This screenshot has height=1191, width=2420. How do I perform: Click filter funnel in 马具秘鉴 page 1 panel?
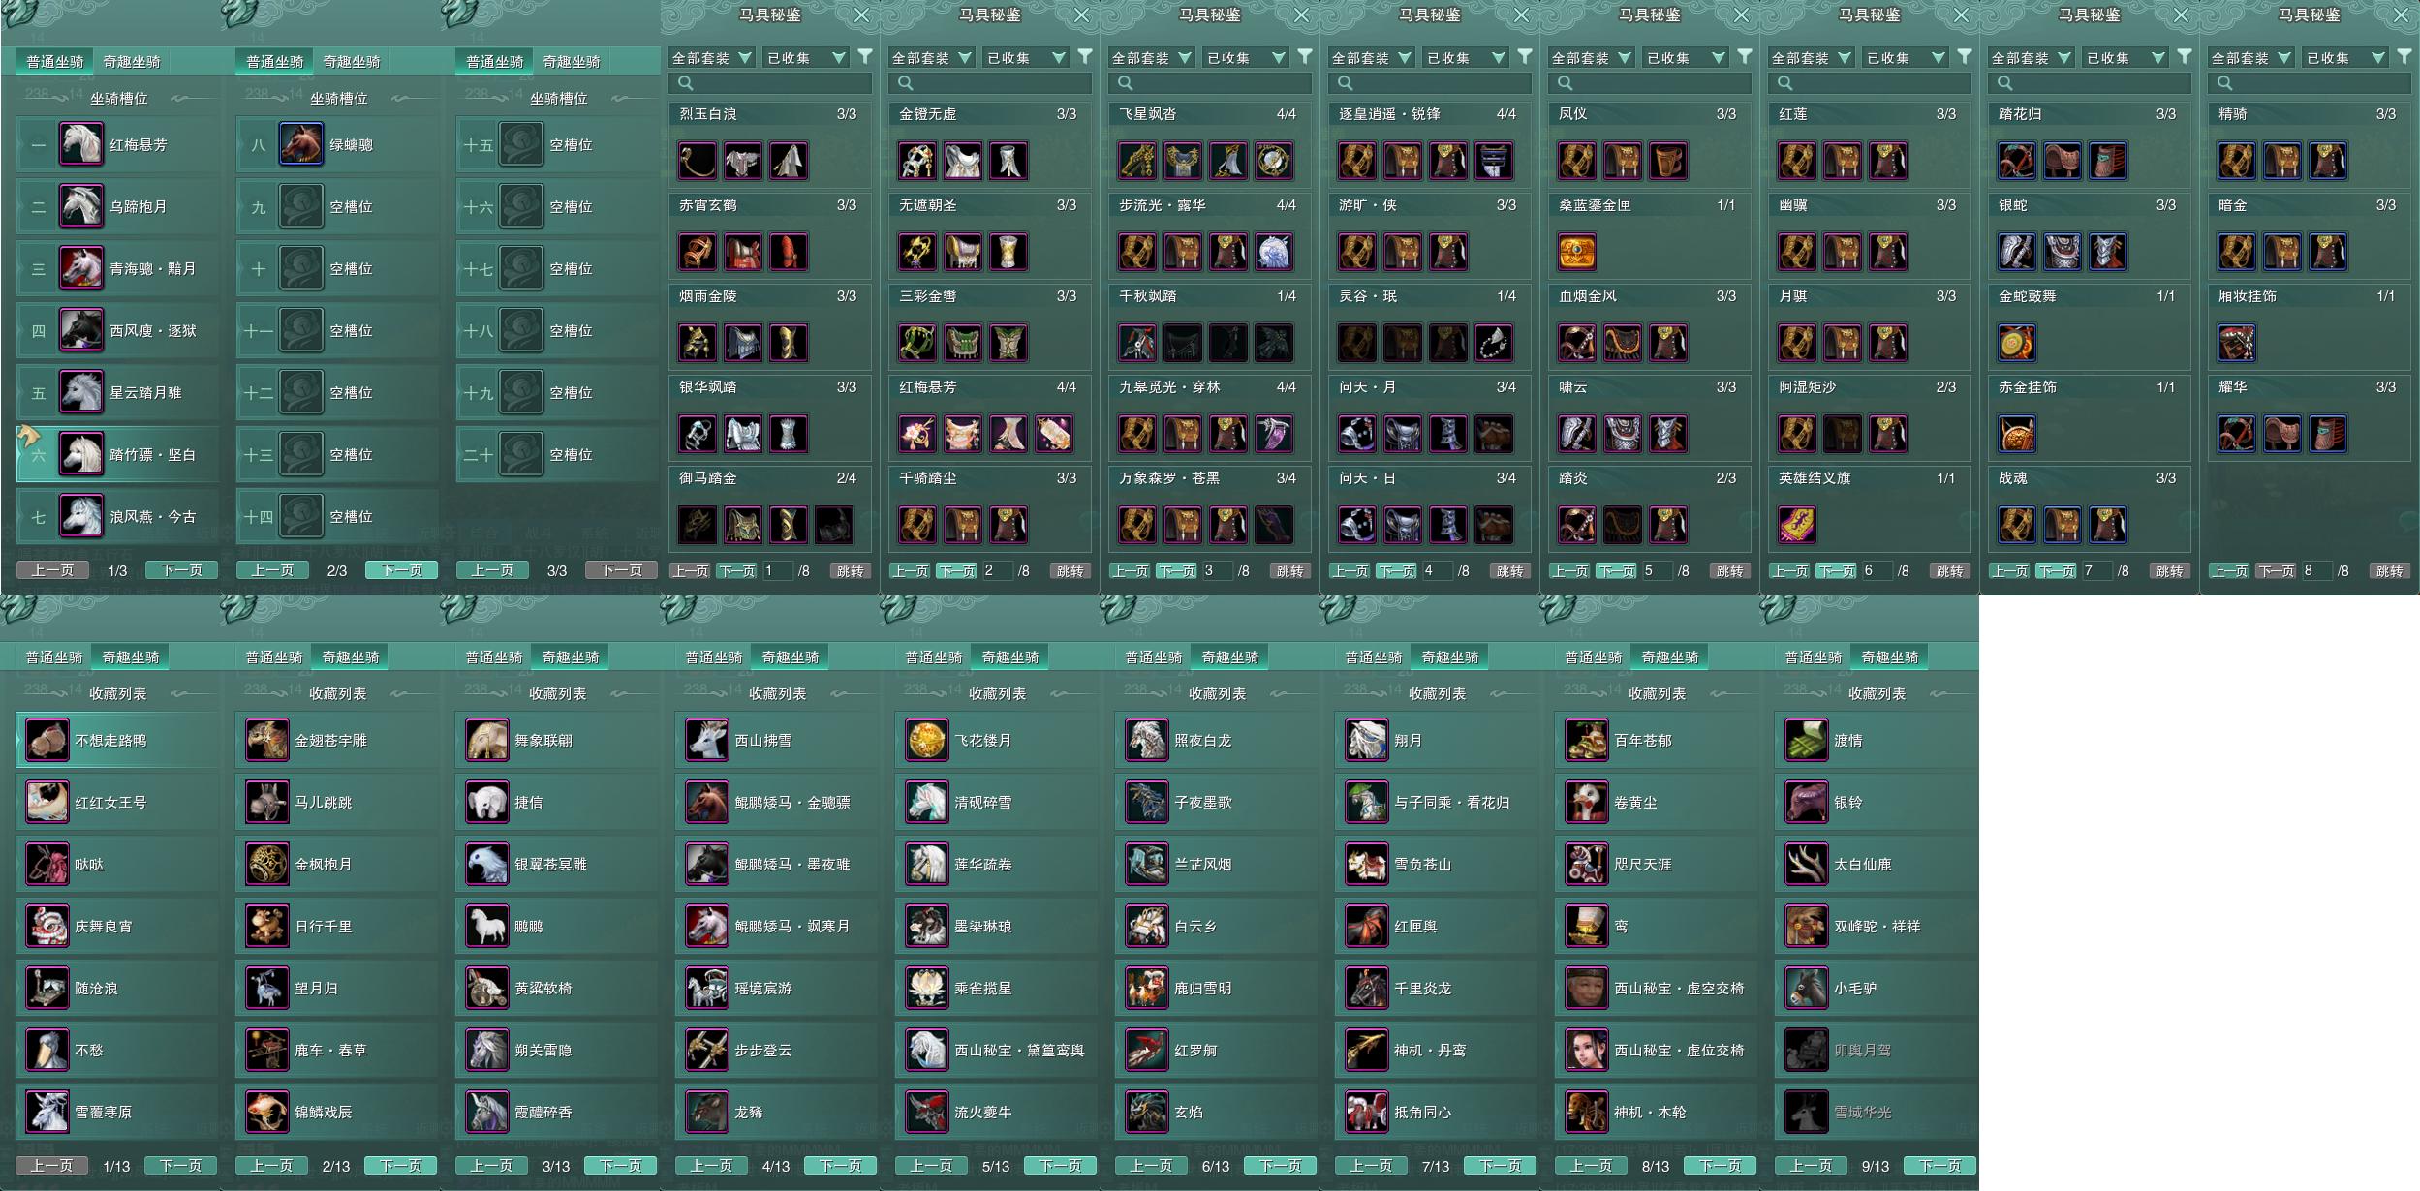point(864,57)
